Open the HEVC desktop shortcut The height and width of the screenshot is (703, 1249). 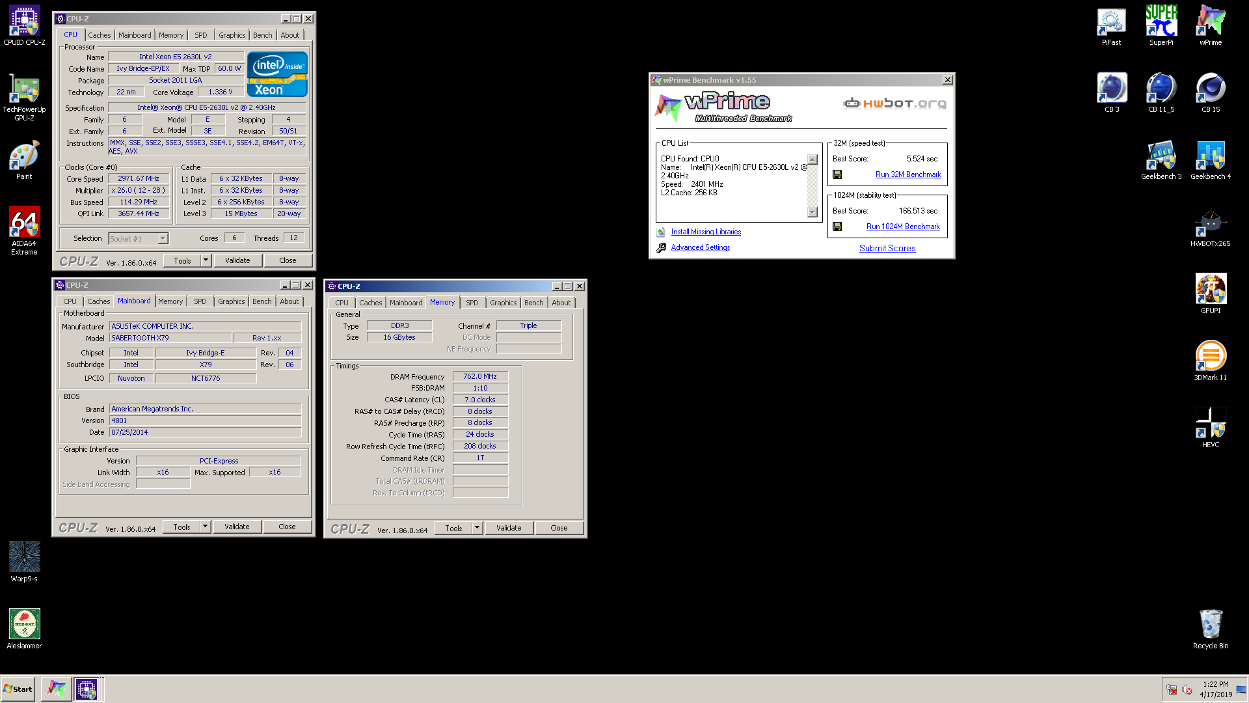tap(1211, 428)
